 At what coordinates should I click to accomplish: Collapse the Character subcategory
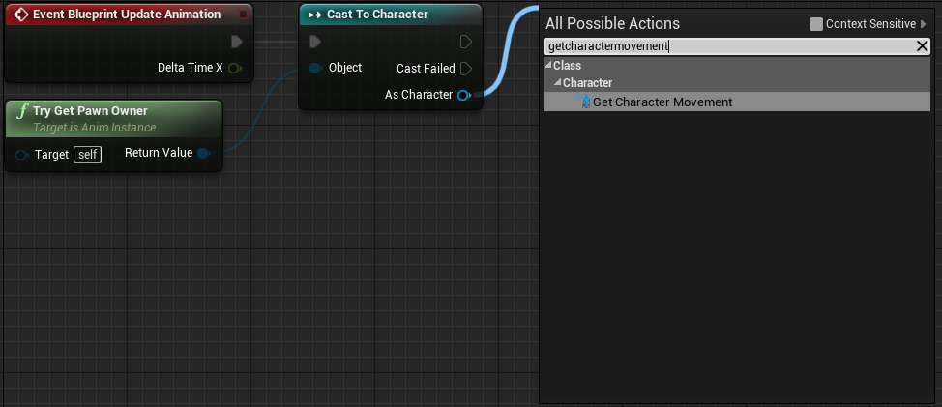[x=557, y=83]
